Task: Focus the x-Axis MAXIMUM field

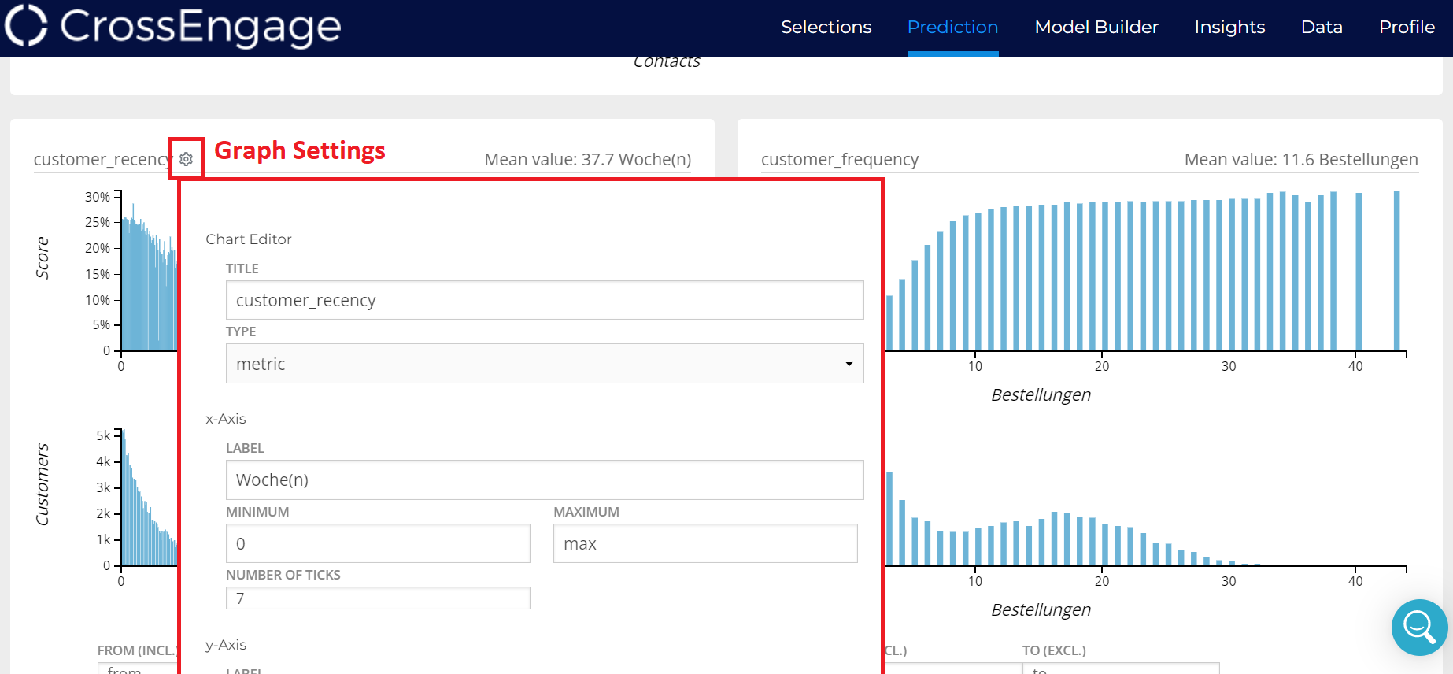Action: [x=704, y=543]
